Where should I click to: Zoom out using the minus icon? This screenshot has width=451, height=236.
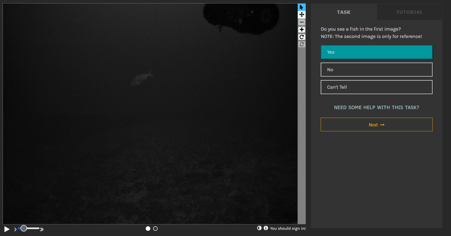(x=302, y=22)
